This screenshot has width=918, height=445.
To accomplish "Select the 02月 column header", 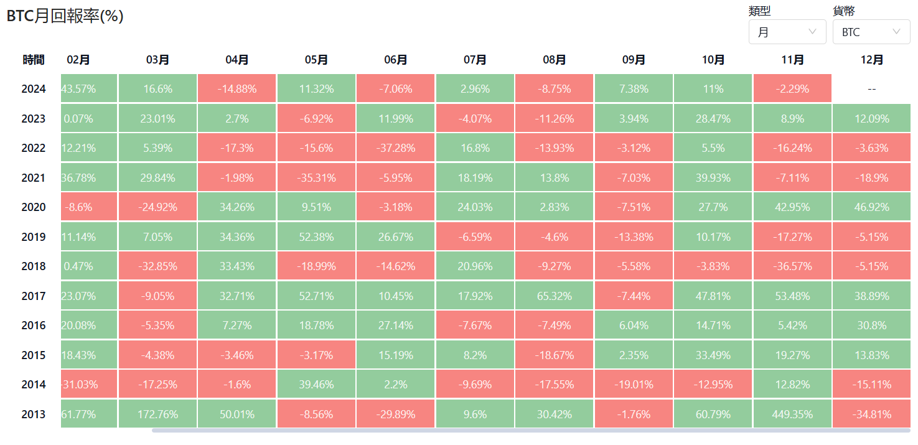I will (78, 60).
